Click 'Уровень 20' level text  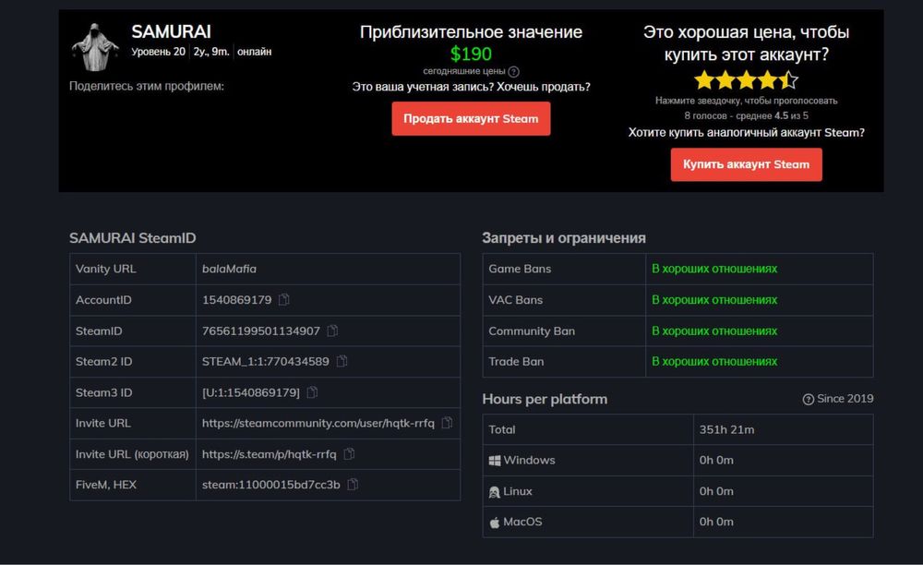click(158, 52)
